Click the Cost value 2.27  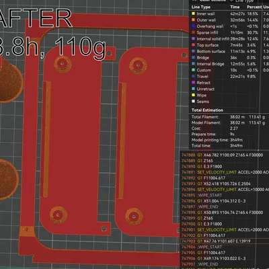click(x=234, y=128)
